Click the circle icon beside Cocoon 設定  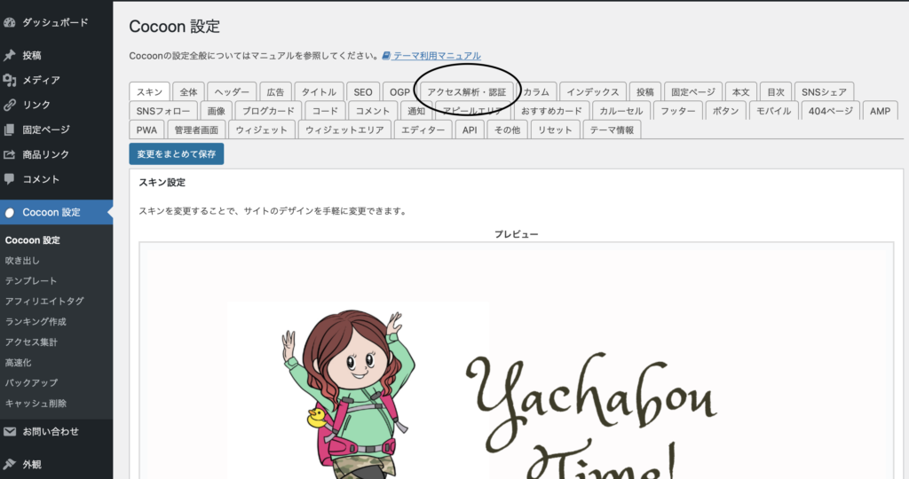pos(9,213)
